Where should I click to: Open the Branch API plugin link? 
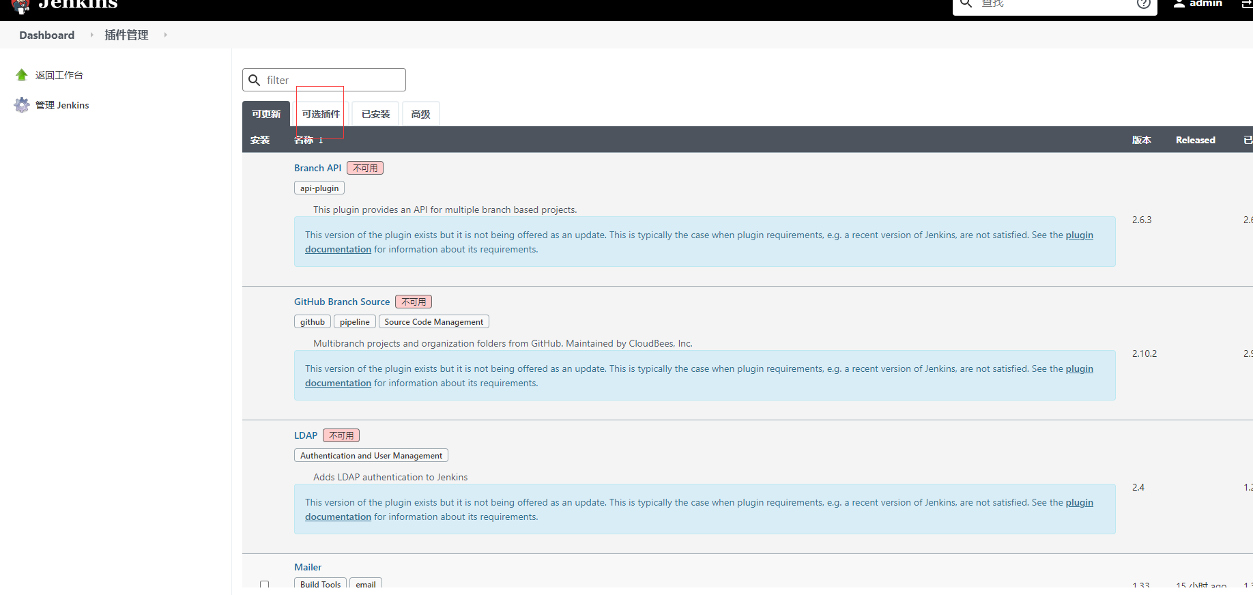tap(318, 168)
